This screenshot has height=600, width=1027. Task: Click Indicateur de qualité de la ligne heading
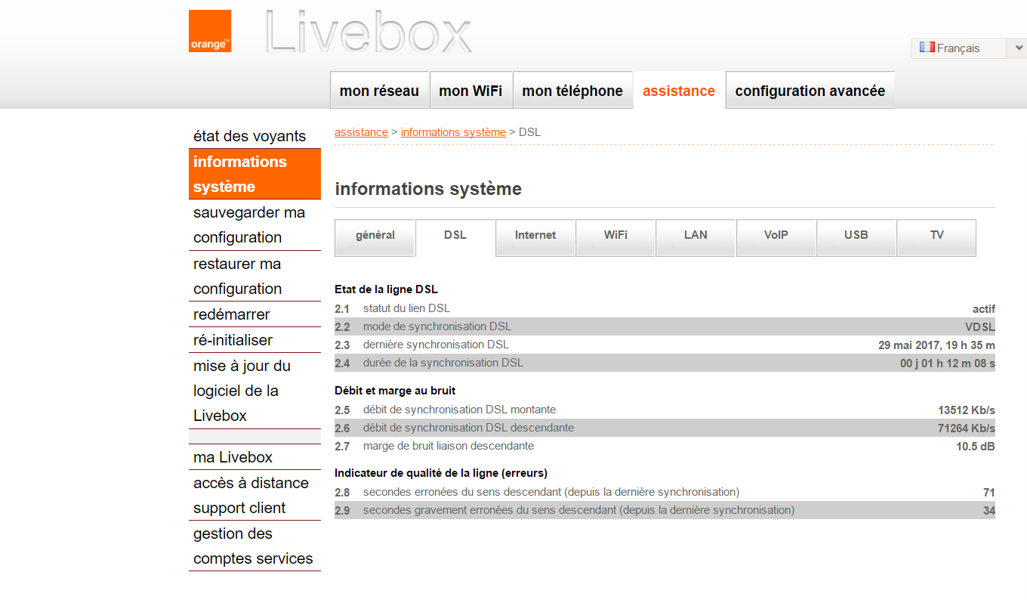441,473
